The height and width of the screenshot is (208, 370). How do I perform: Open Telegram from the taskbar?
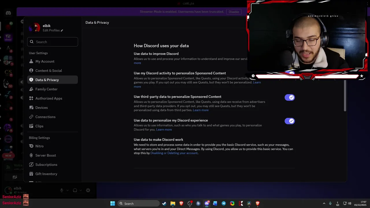click(x=224, y=203)
